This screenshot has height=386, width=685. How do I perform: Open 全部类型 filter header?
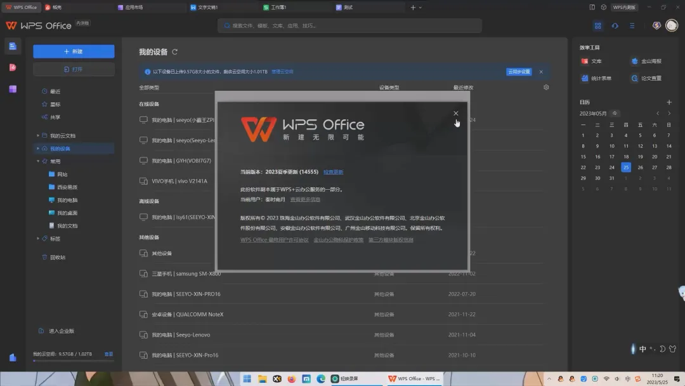149,88
